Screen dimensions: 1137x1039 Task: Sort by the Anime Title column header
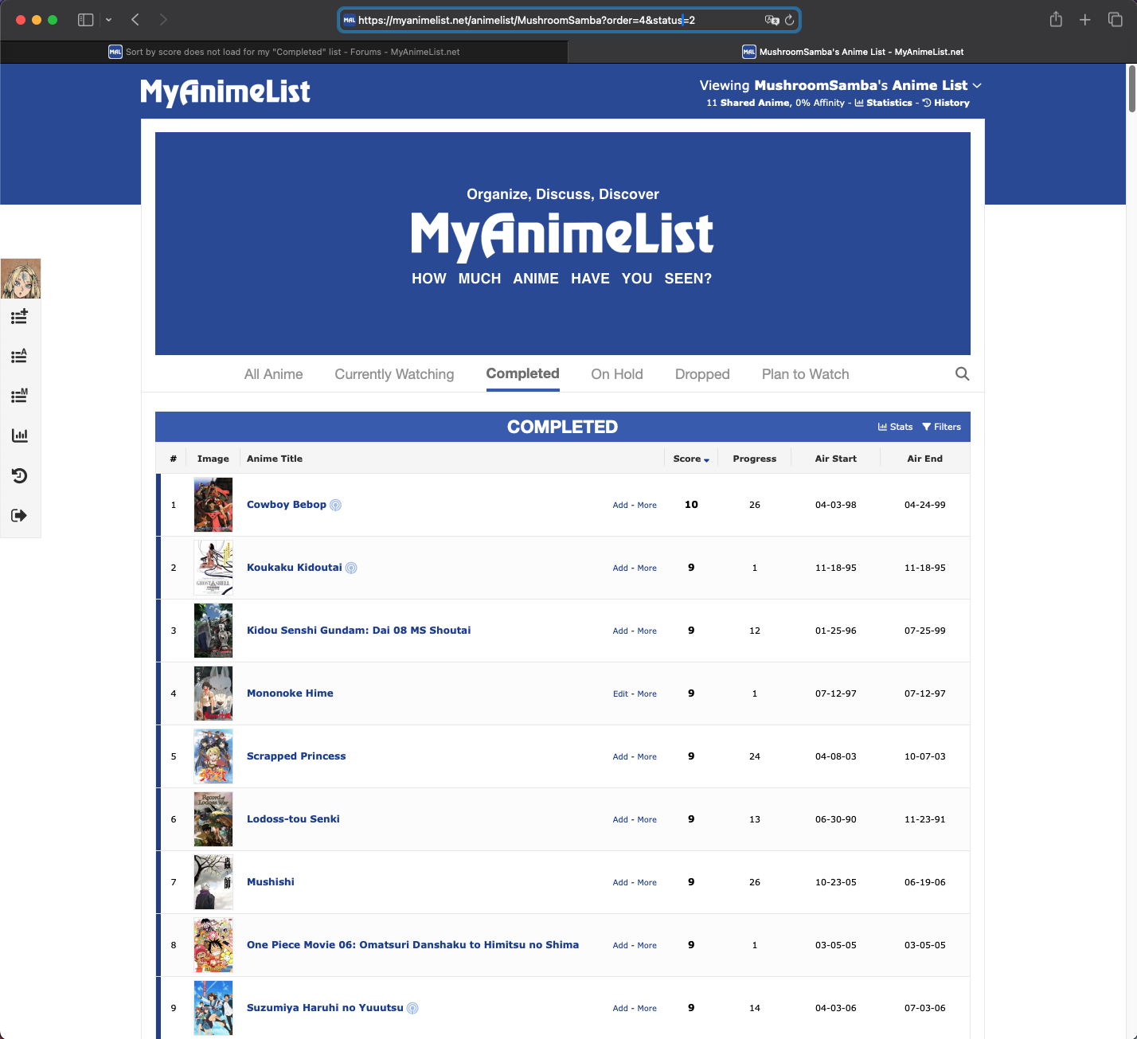coord(275,459)
